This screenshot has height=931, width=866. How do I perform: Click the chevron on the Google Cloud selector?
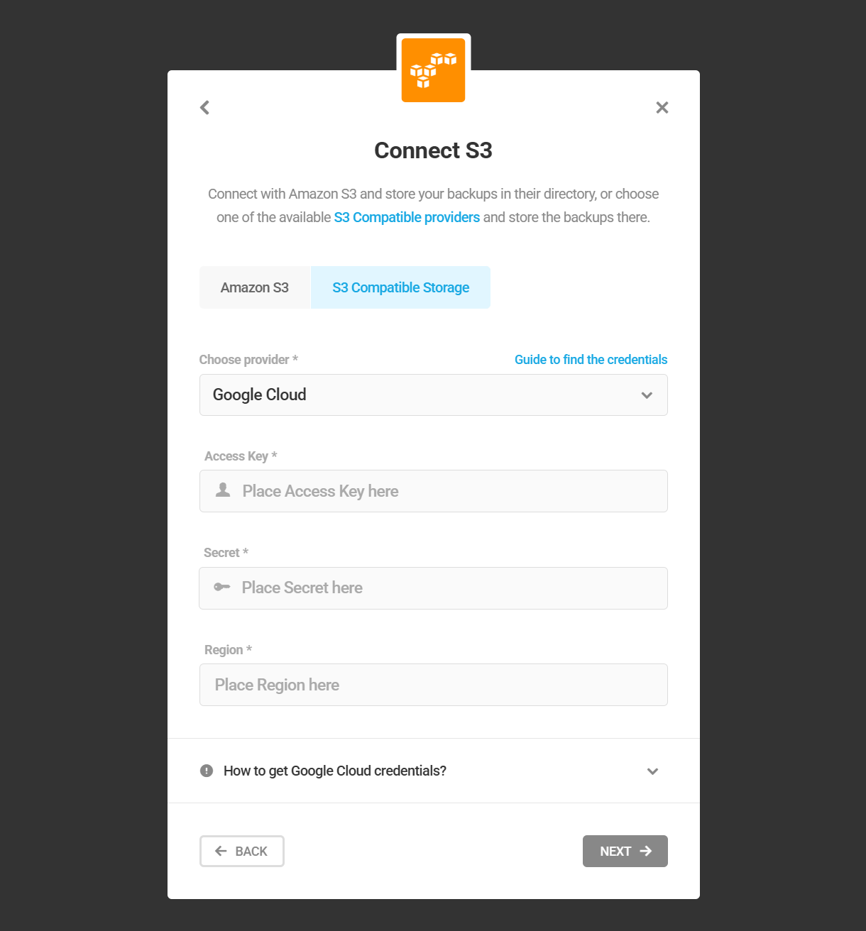[647, 395]
